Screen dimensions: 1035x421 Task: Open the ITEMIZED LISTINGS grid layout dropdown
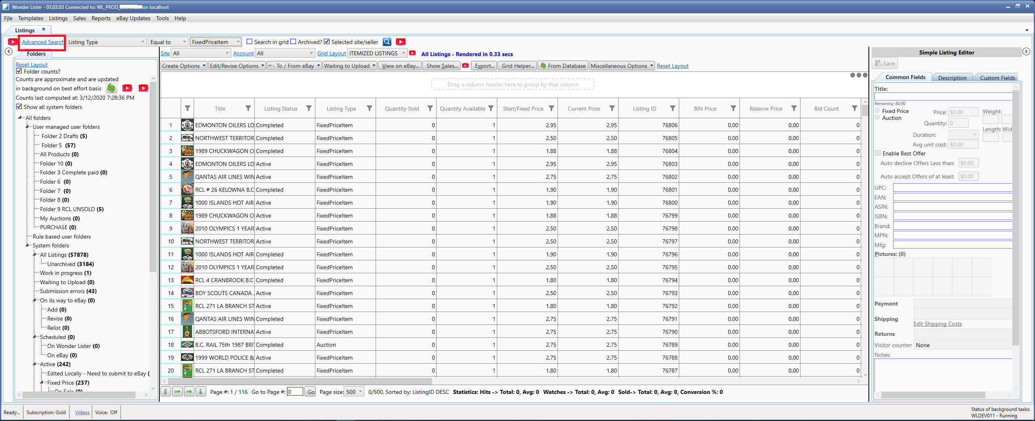coord(378,53)
